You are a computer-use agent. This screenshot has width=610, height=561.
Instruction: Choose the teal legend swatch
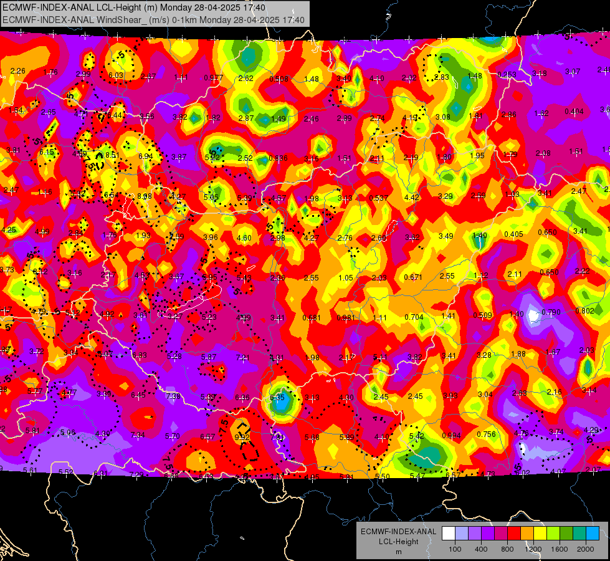pyautogui.click(x=579, y=534)
